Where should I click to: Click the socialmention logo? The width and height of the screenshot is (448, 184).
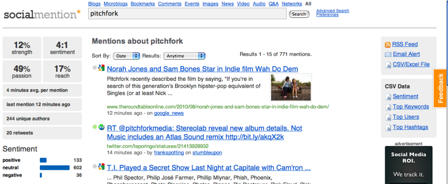tap(42, 14)
